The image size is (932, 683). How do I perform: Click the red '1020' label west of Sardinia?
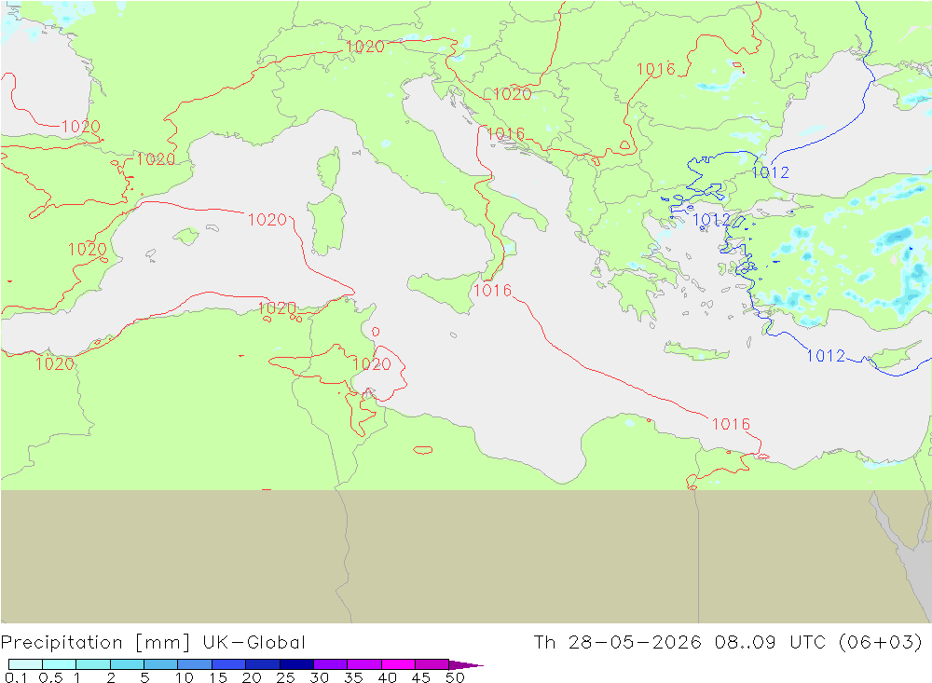(267, 220)
